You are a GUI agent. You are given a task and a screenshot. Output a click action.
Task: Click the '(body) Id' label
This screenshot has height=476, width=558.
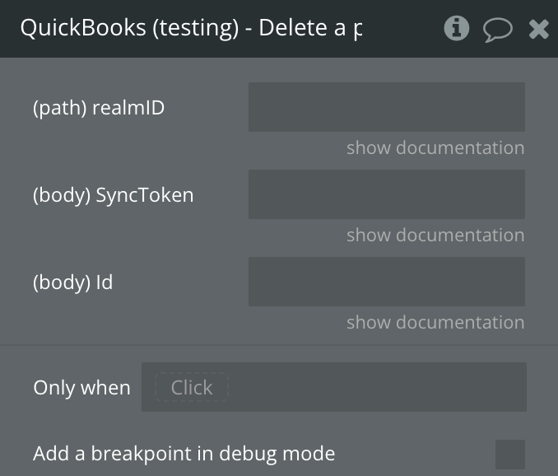click(x=73, y=282)
